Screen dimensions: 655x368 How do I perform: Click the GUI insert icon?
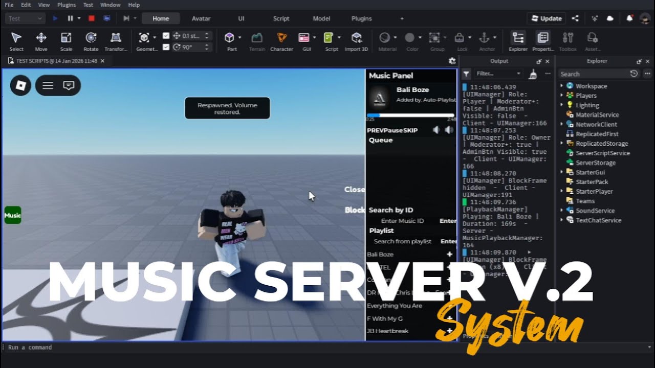coord(304,38)
